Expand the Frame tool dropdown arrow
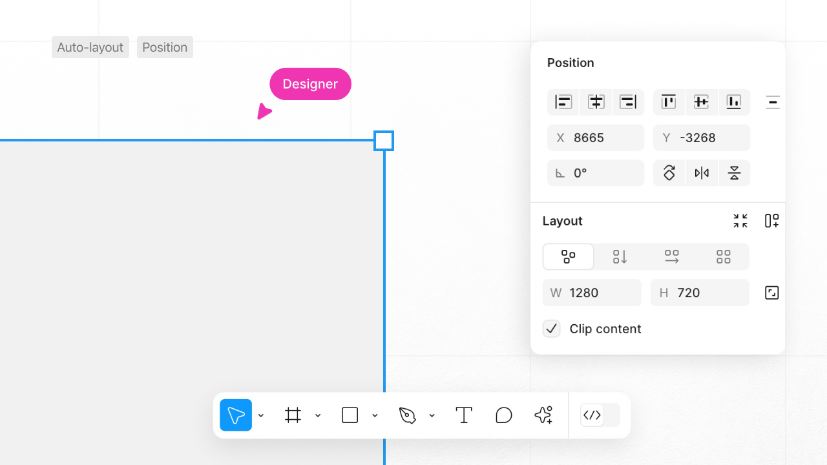Image resolution: width=827 pixels, height=465 pixels. tap(318, 415)
